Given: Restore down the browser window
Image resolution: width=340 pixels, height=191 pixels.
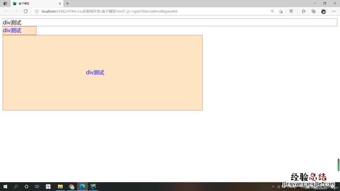Looking at the screenshot, I should click(325, 3).
